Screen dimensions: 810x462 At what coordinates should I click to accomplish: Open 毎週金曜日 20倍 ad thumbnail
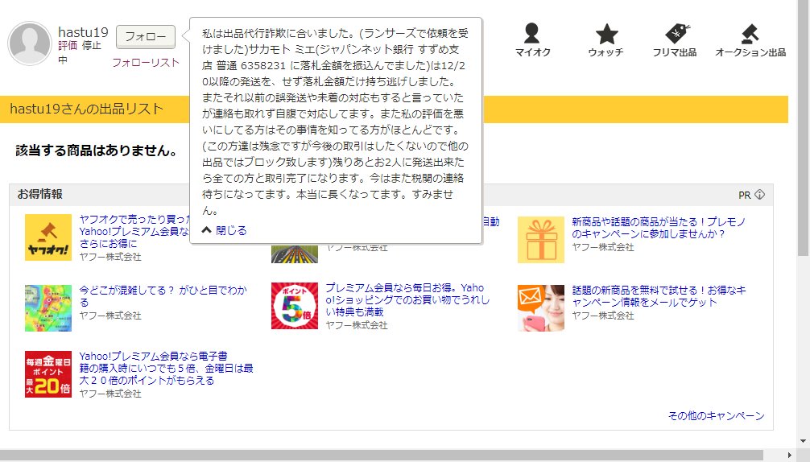coord(48,374)
